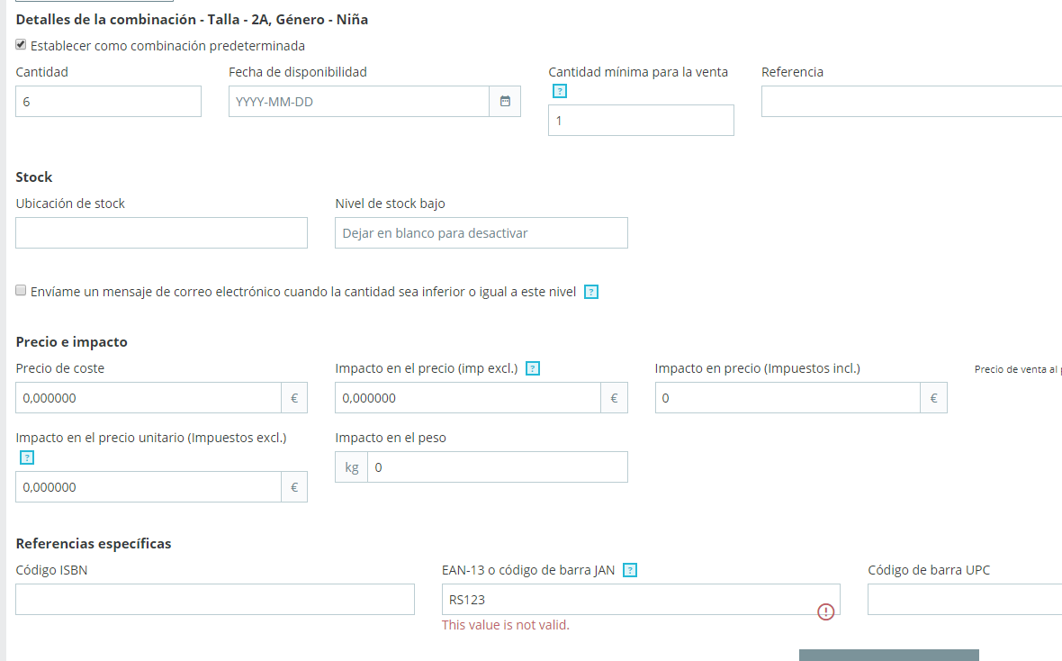Viewport: 1062px width, 661px height.
Task: Click the minimum sale quantity field
Action: tap(641, 121)
